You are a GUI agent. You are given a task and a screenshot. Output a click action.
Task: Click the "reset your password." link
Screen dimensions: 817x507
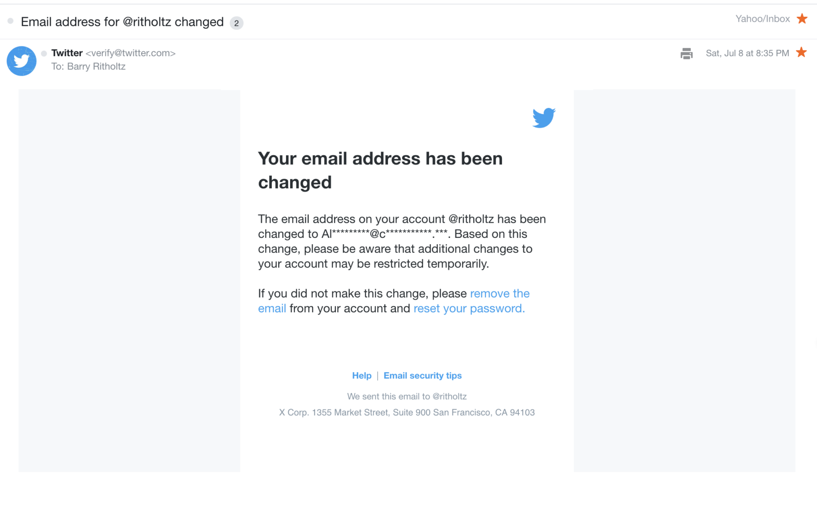click(469, 309)
